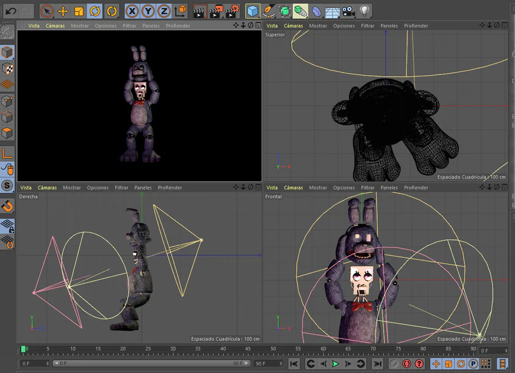515x373 pixels.
Task: Click the zoom arrow icon of perspective viewport
Action: pos(243,25)
